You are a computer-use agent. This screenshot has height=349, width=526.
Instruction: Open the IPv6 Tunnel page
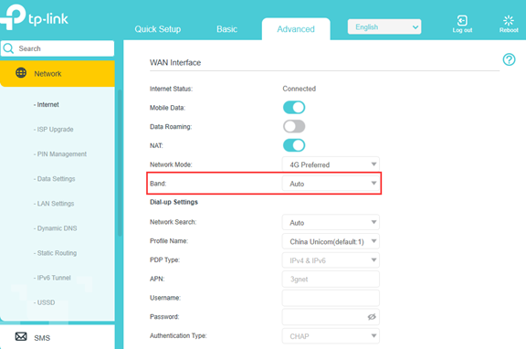pyautogui.click(x=52, y=278)
